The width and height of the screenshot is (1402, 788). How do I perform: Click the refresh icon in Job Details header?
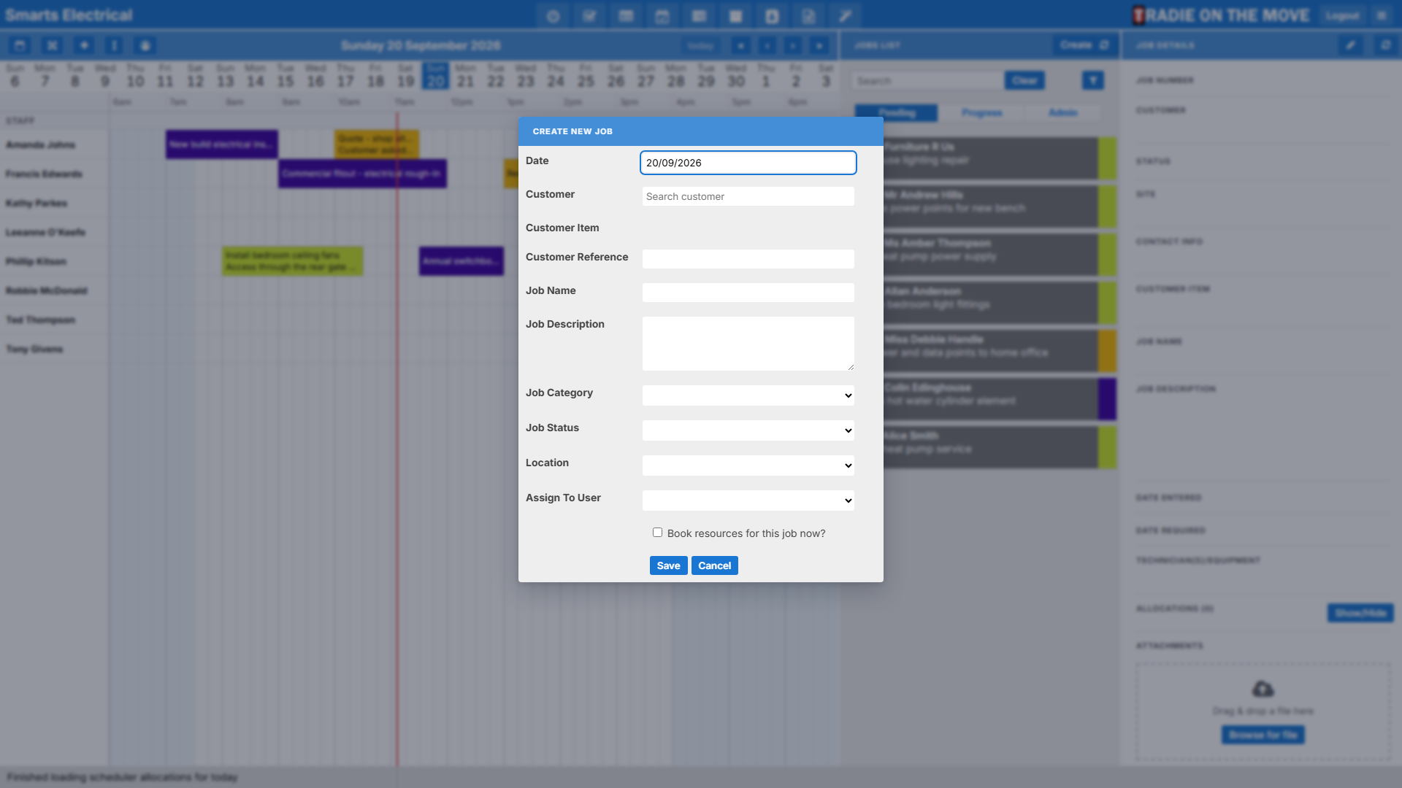click(1385, 45)
